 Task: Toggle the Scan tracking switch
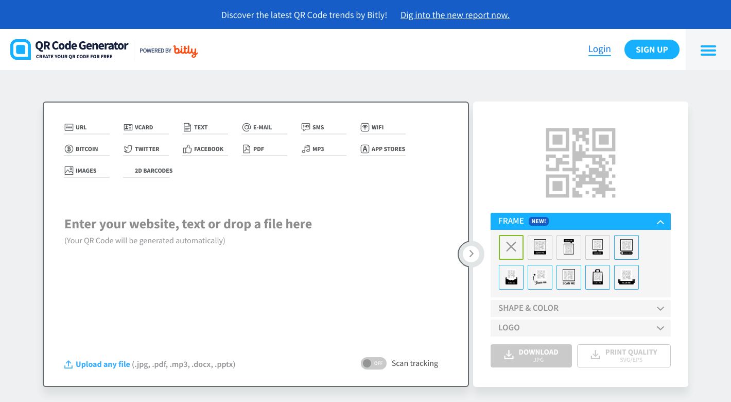[374, 363]
